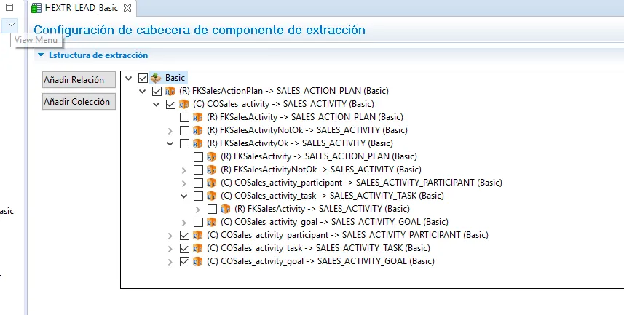
Task: Click icon of checked COSales_activity_task row
Action: tap(198, 248)
